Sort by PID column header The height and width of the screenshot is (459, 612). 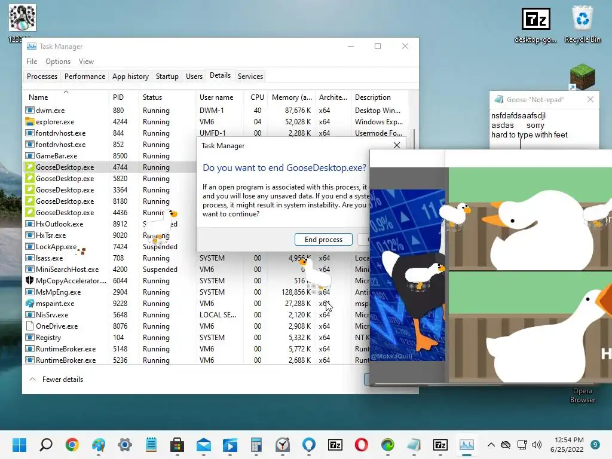pos(124,97)
